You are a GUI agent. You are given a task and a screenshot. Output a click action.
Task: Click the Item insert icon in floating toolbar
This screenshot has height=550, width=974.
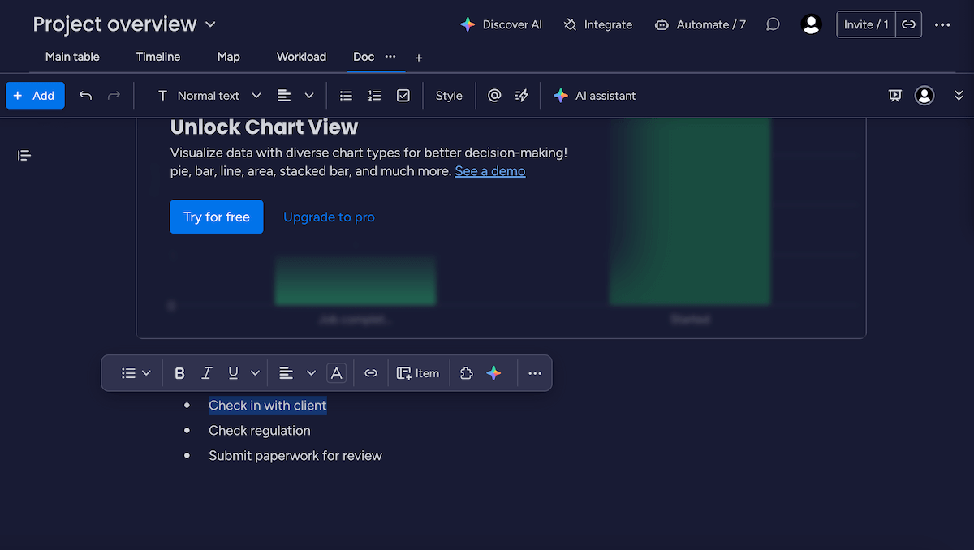(418, 372)
